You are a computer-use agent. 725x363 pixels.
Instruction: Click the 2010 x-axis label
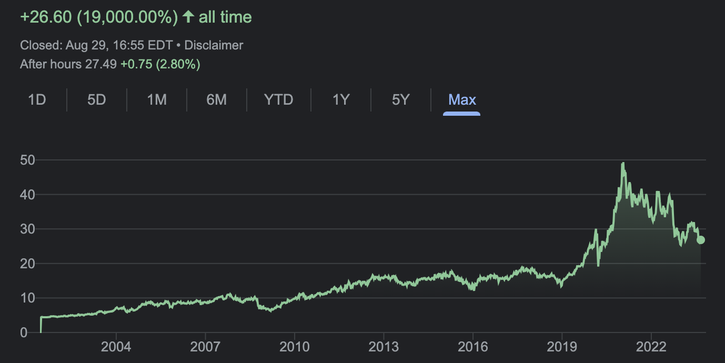[x=295, y=347]
